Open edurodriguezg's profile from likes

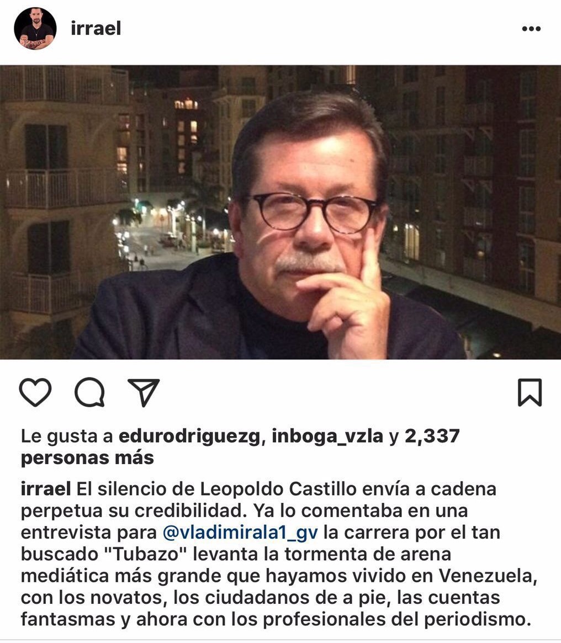coord(189,436)
